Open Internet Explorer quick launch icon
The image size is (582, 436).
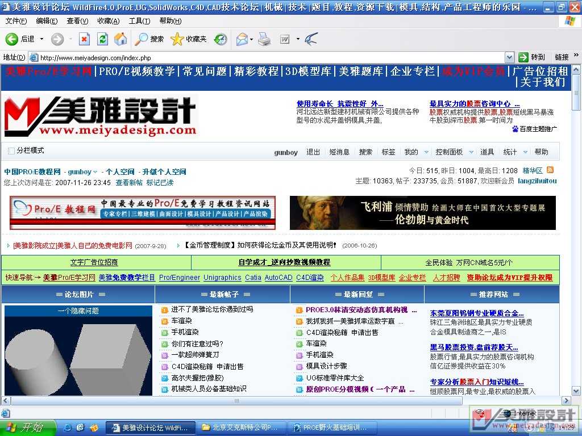pos(68,427)
